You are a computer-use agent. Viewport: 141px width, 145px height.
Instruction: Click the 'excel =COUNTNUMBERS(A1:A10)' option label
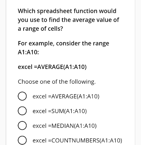77,140
